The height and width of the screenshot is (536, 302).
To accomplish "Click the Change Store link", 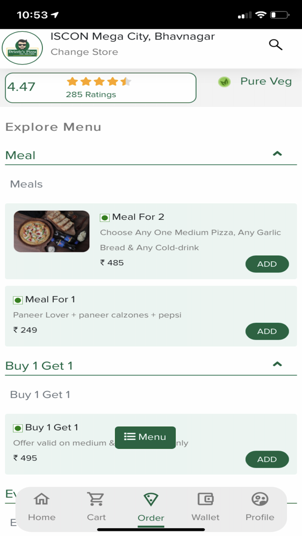I will pos(84,52).
